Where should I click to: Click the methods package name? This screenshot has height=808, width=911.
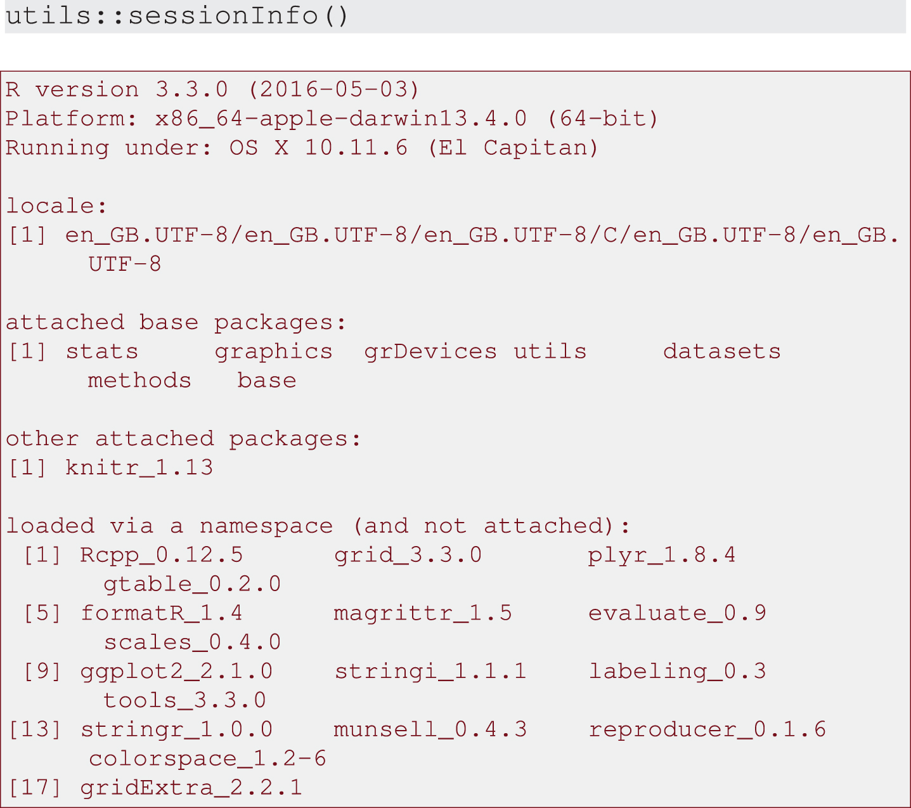139,381
